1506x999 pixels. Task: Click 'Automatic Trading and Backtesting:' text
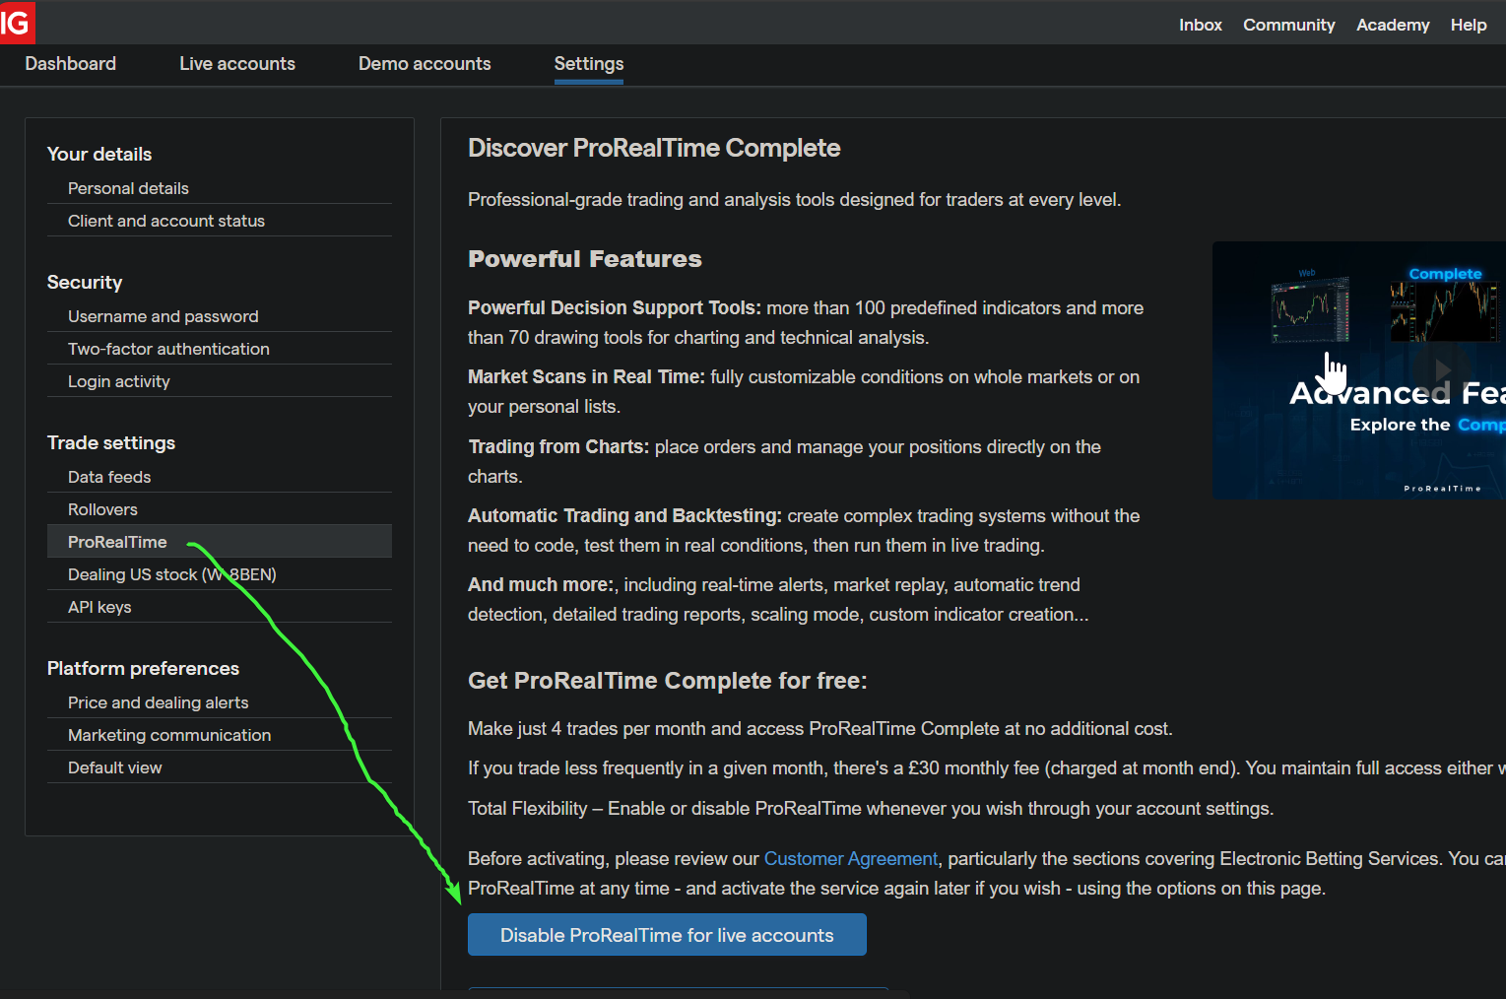(624, 516)
